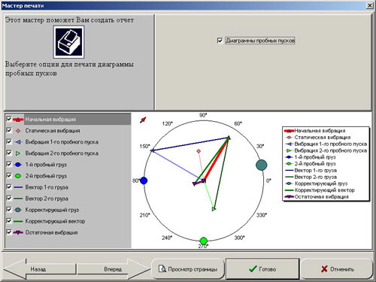Toggle the Вектор 2-го груза checkbox
Image resolution: width=376 pixels, height=282 pixels.
(x=9, y=199)
